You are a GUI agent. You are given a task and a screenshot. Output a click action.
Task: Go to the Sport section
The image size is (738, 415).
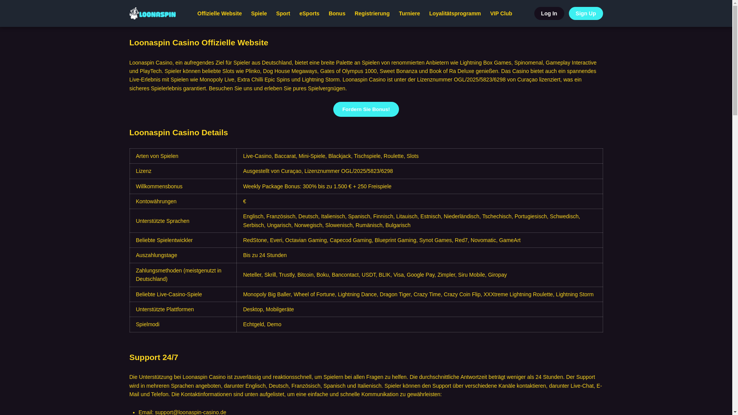pyautogui.click(x=283, y=13)
